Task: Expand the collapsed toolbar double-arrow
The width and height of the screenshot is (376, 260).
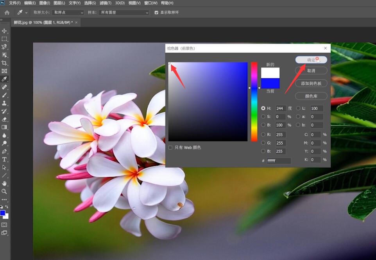Action: coord(1,20)
